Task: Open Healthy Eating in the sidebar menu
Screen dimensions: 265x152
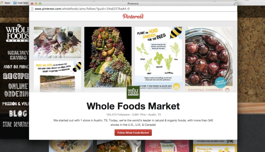Action: click(18, 55)
